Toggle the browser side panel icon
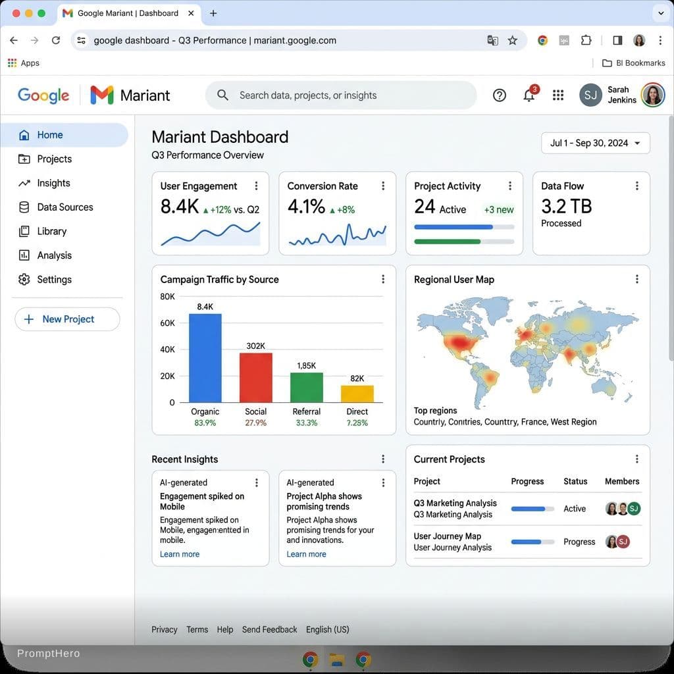Viewport: 674px width, 674px height. 617,40
